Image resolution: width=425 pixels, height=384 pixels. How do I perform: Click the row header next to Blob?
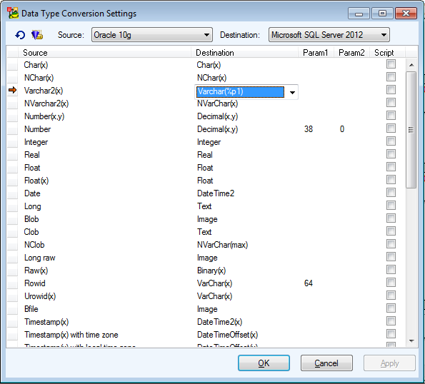pos(12,219)
